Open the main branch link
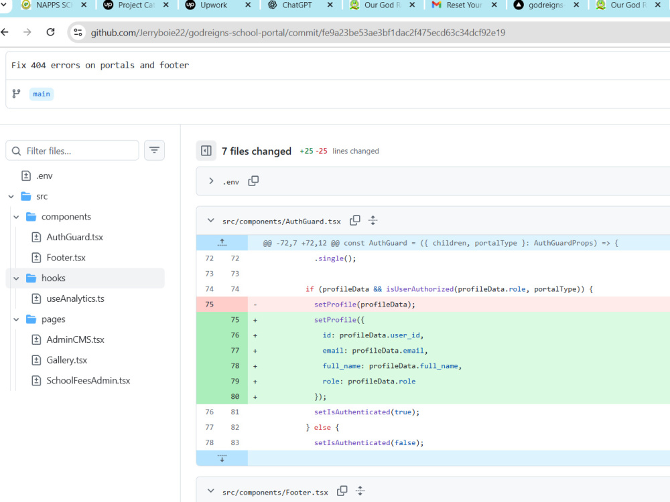 [x=42, y=94]
